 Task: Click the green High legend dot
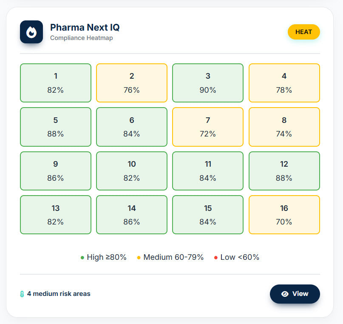click(x=82, y=257)
